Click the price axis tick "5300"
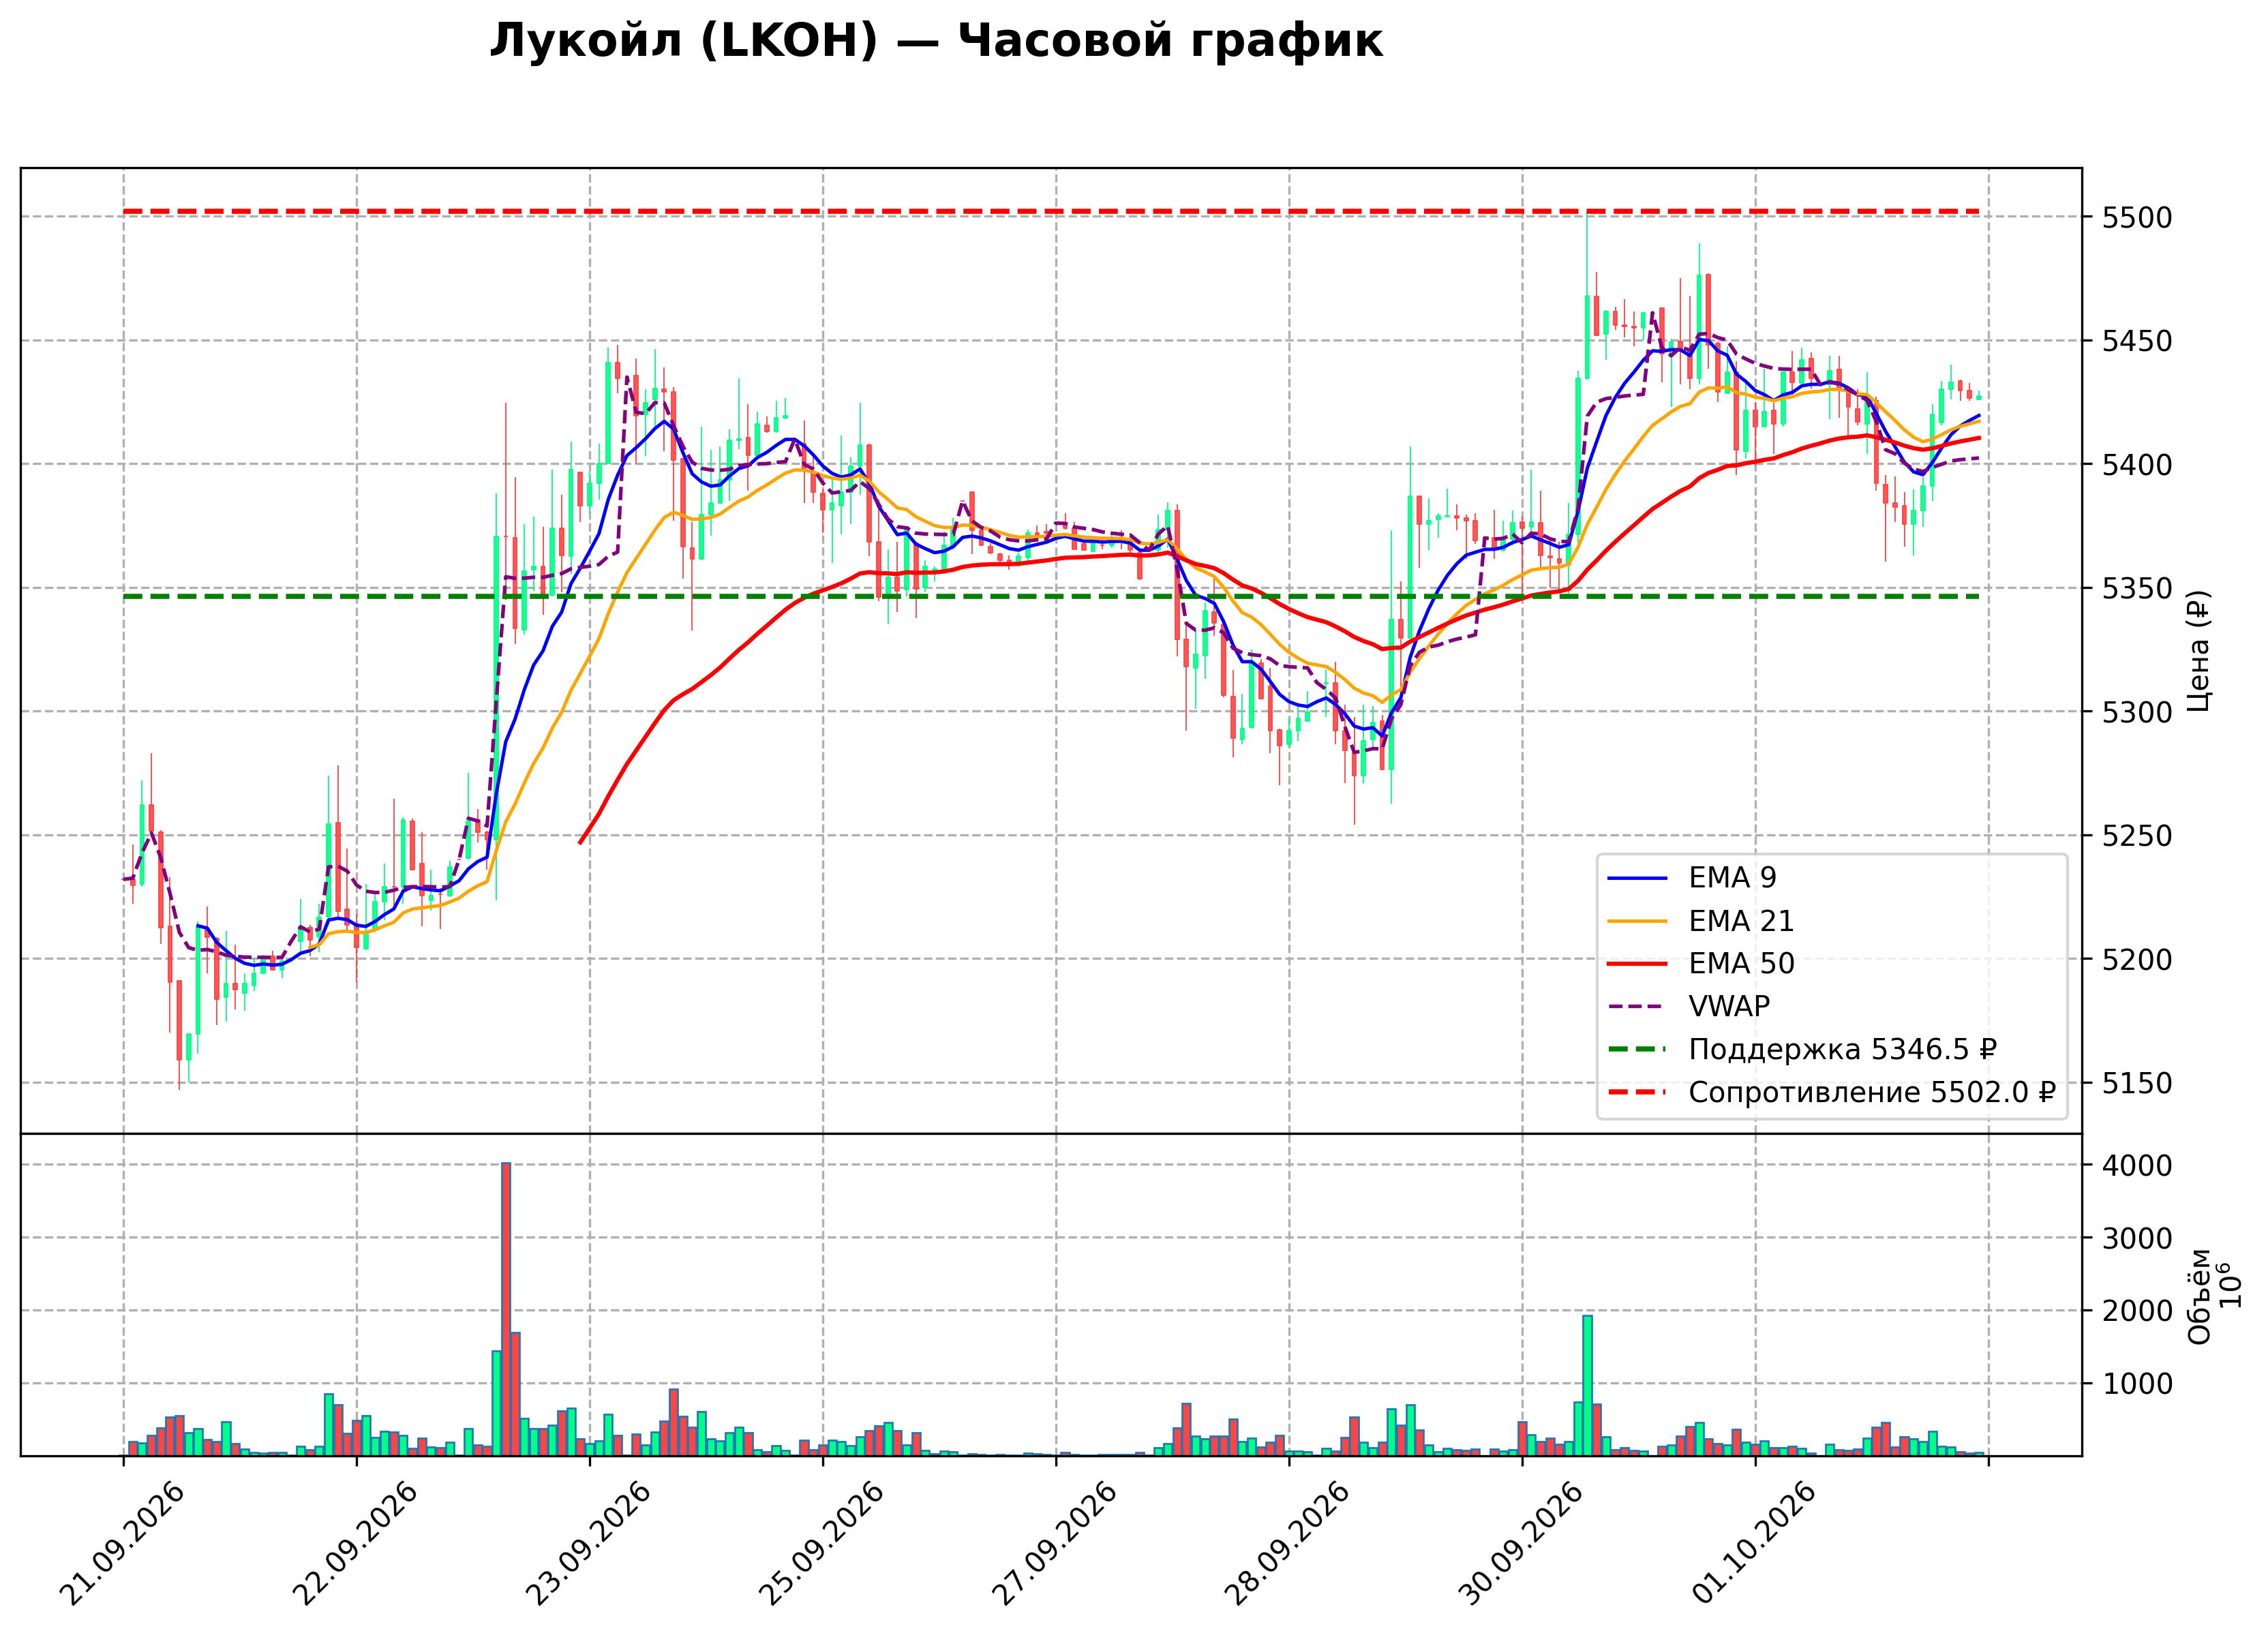The width and height of the screenshot is (2268, 1631). point(2137,713)
